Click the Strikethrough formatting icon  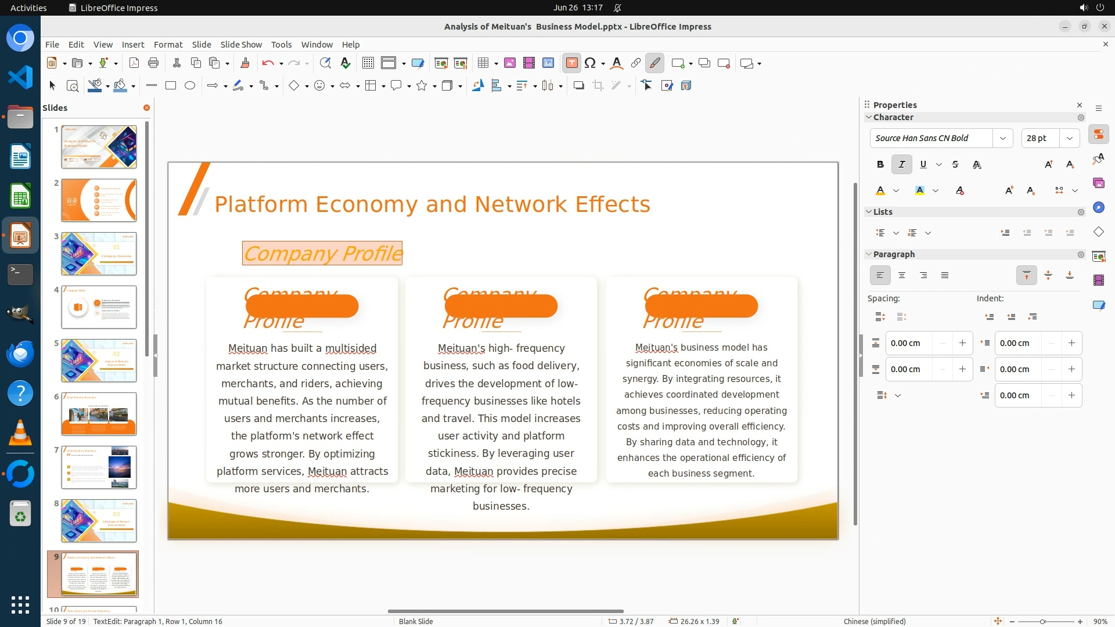955,164
